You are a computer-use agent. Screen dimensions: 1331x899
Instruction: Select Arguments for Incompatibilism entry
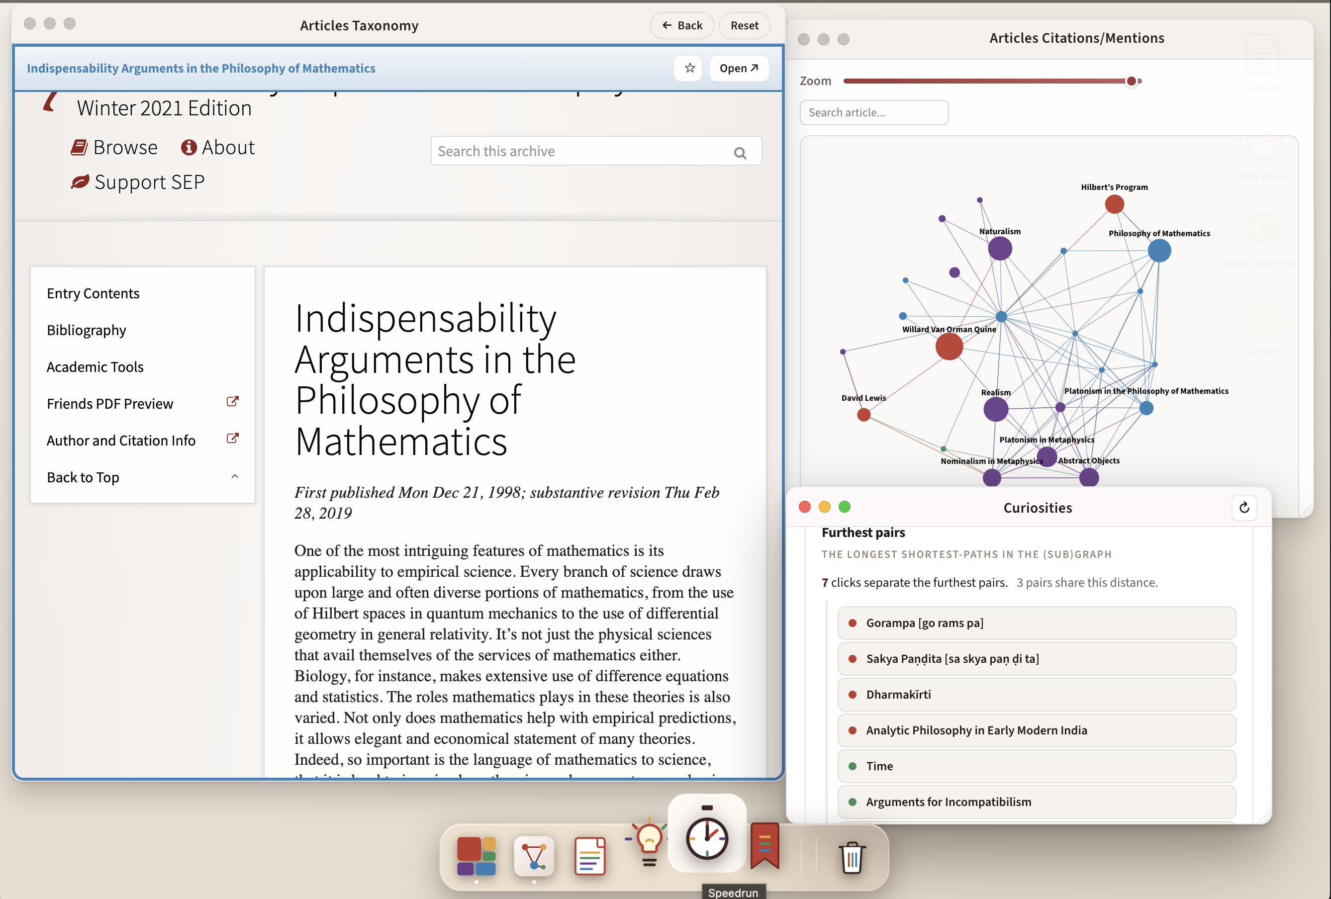pos(1036,802)
